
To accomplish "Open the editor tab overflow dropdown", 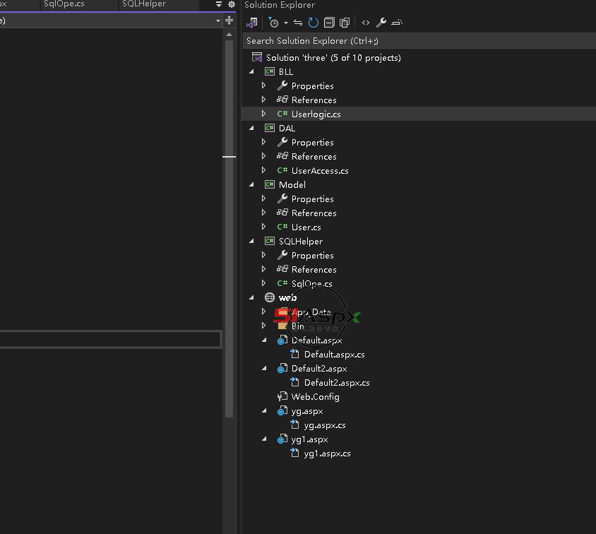I will point(219,5).
